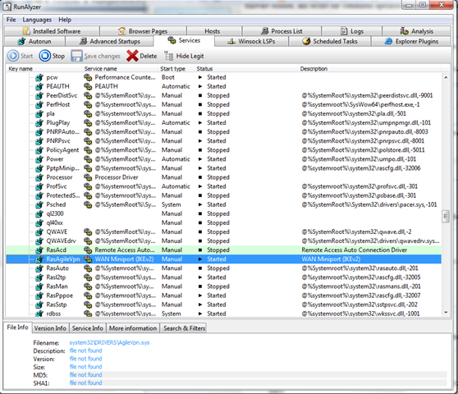The width and height of the screenshot is (458, 394).
Task: Open the Search & Filters tab
Action: click(185, 328)
